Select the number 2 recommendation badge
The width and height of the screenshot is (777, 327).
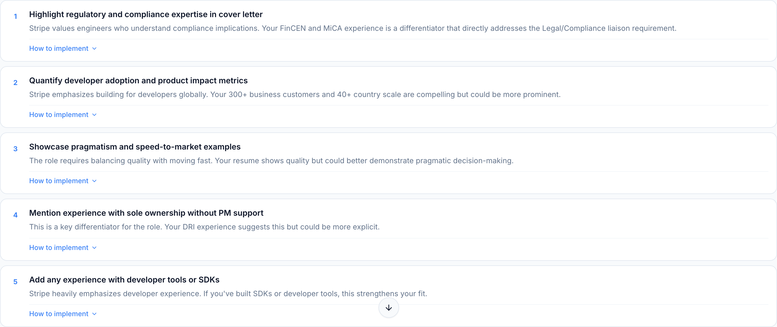pyautogui.click(x=15, y=82)
